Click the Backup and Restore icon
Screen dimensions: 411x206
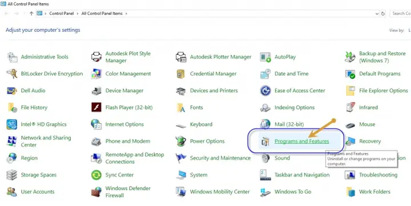click(350, 57)
